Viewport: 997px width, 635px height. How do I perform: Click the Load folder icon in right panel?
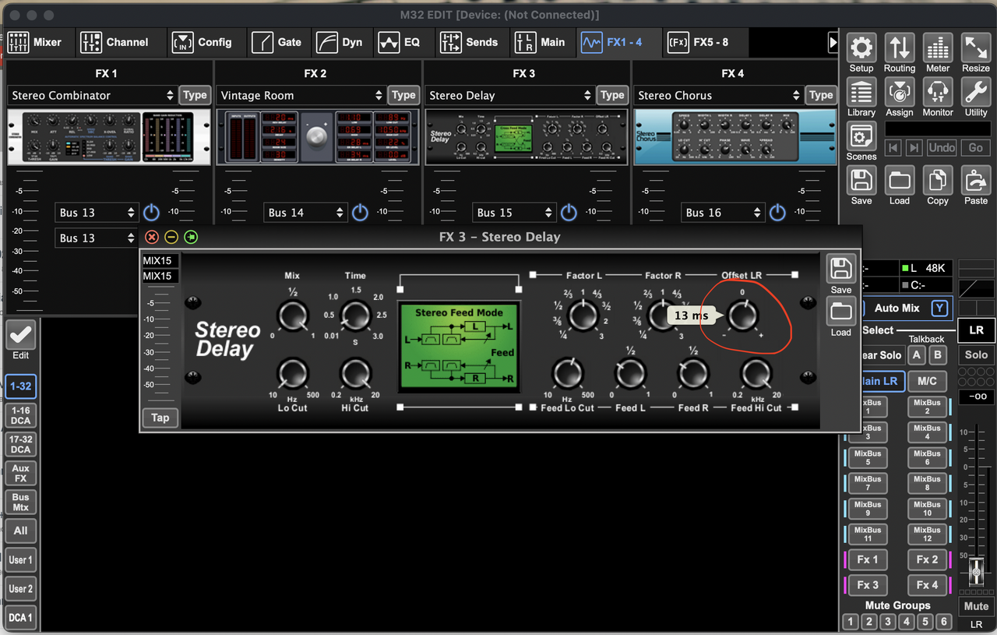click(899, 181)
